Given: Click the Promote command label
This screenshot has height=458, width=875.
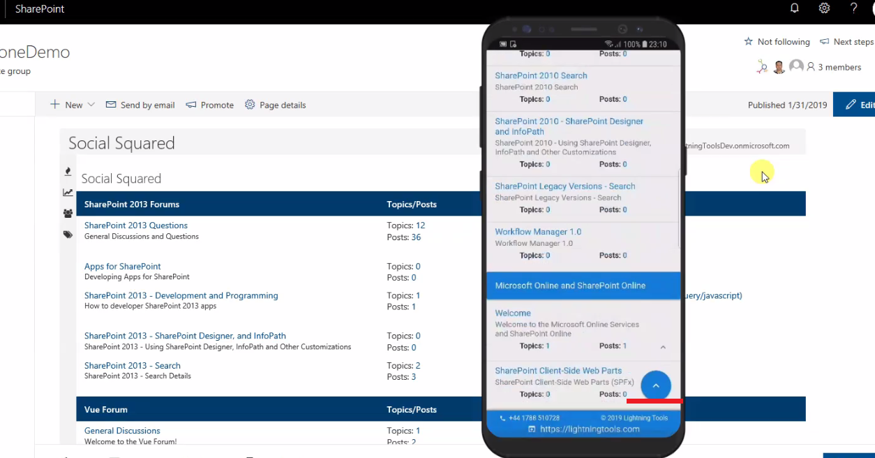Looking at the screenshot, I should pyautogui.click(x=217, y=105).
